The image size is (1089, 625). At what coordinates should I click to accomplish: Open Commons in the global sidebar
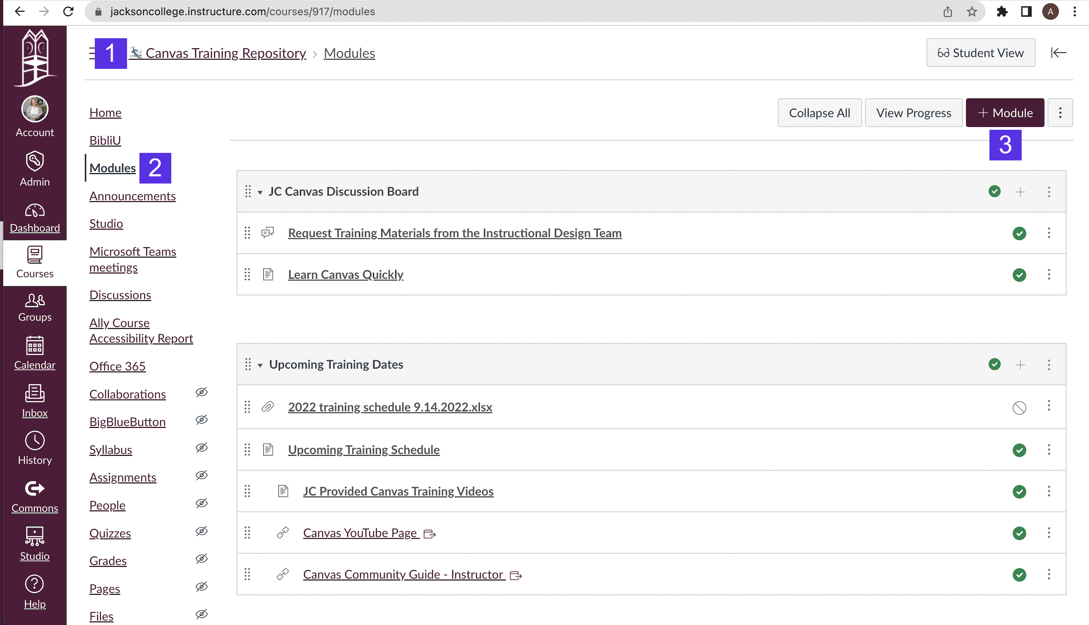click(35, 496)
